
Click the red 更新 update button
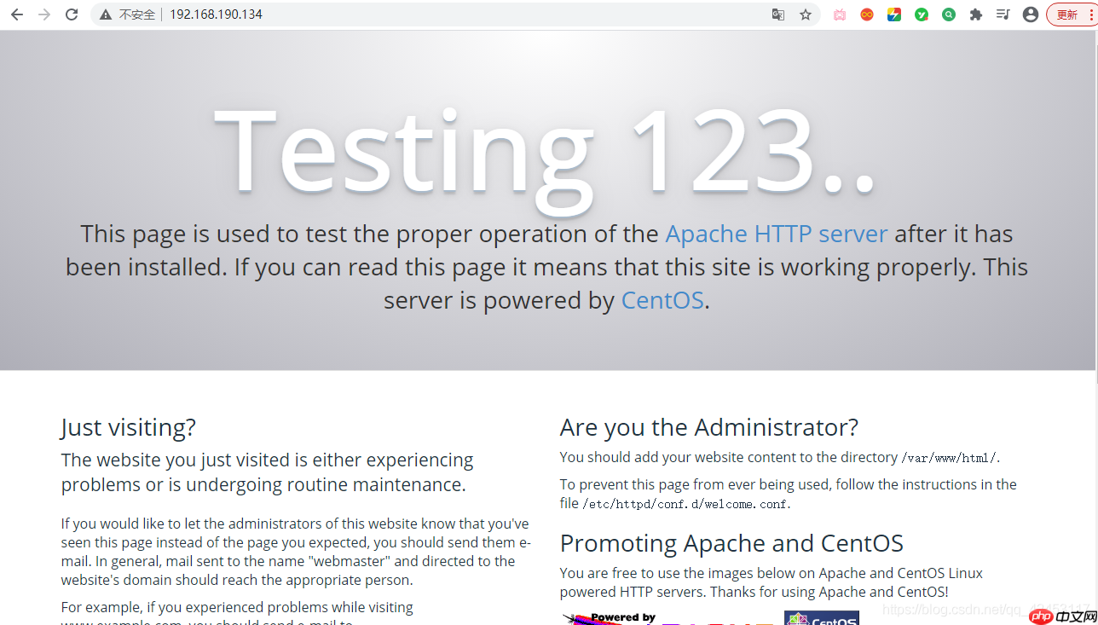pyautogui.click(x=1071, y=14)
